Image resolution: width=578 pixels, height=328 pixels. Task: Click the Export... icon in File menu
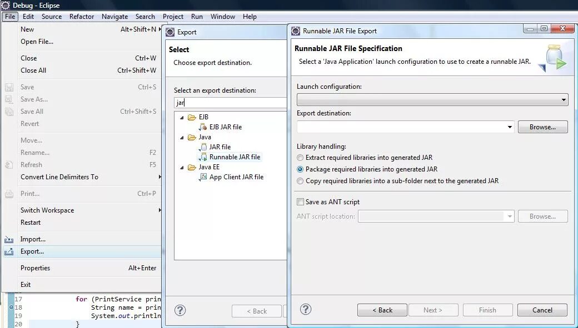pos(9,251)
